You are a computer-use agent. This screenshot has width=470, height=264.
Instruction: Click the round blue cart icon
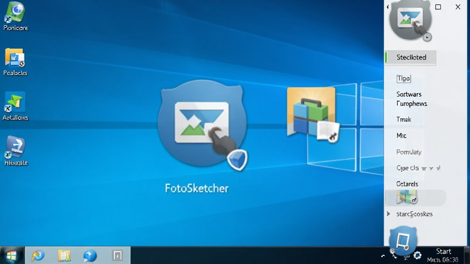403,241
